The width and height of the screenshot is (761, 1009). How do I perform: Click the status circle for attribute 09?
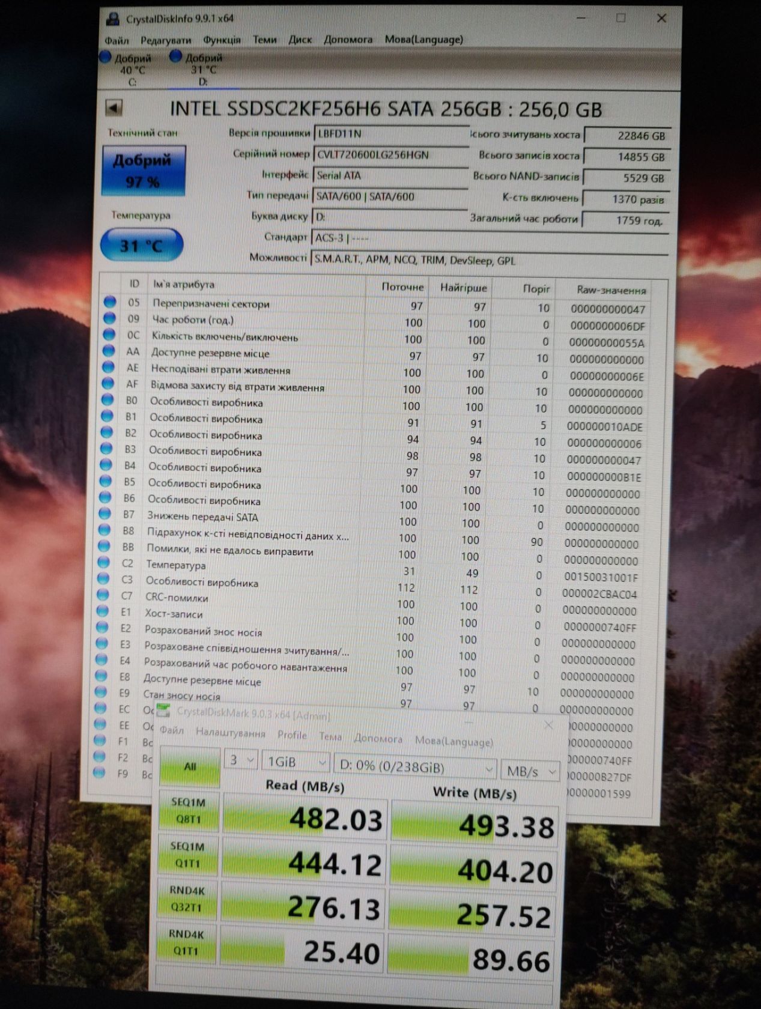(x=109, y=318)
